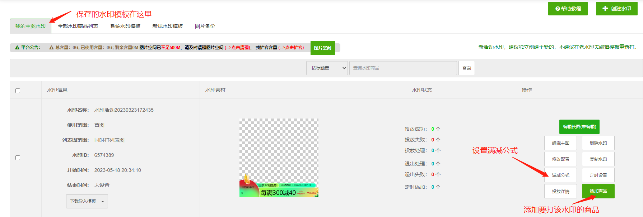Viewport: 643px width, 217px height.
Task: Open the 系统水印模板 tab
Action: (x=125, y=26)
